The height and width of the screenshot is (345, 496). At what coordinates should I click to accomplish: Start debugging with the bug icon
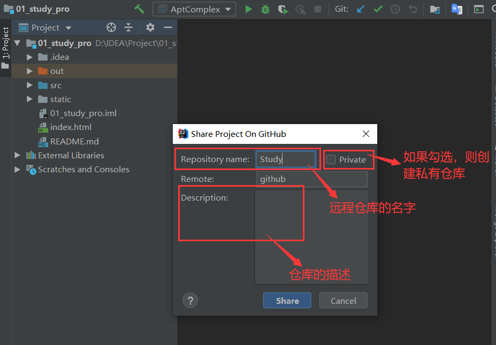click(265, 9)
